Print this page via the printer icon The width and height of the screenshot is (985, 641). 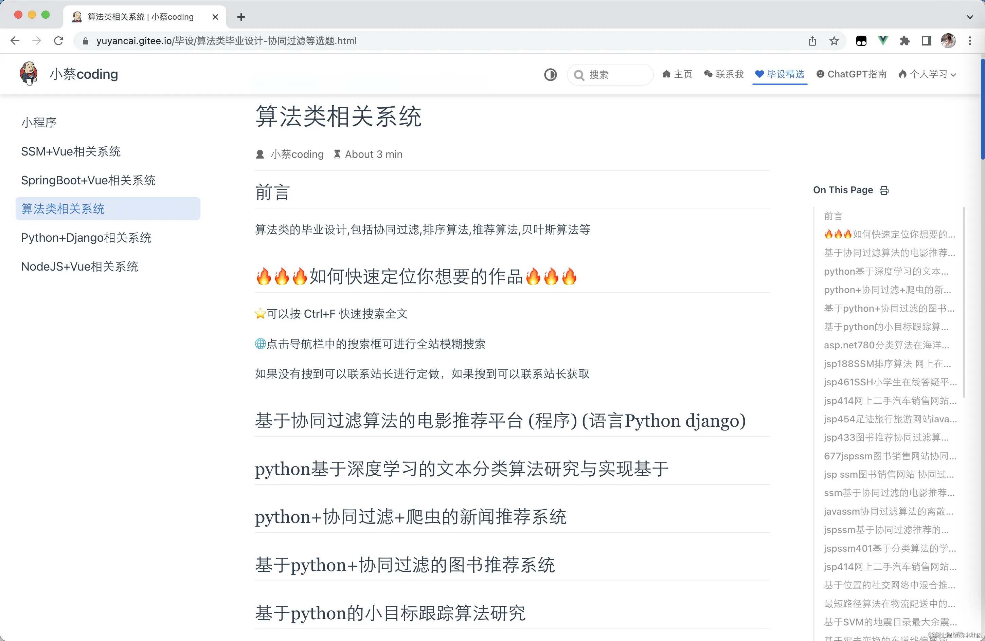[884, 190]
